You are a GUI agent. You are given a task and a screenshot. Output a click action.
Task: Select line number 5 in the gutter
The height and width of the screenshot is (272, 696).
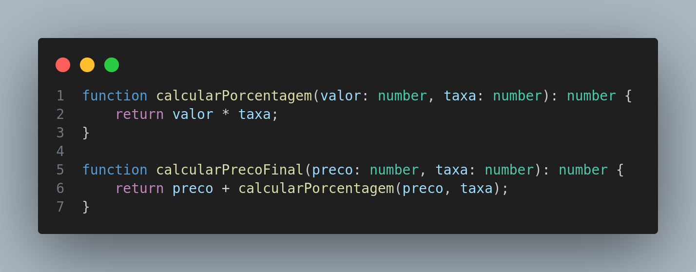[x=60, y=170]
